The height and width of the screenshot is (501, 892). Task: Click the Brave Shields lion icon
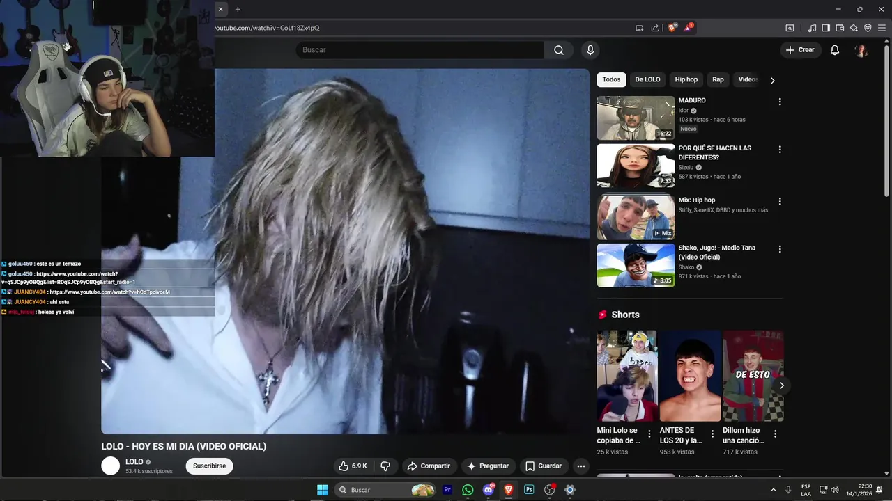tap(672, 28)
